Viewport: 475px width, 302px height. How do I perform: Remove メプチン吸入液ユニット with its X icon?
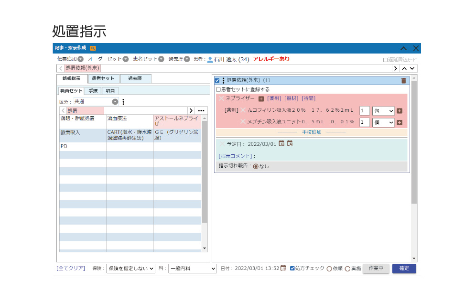pos(243,122)
